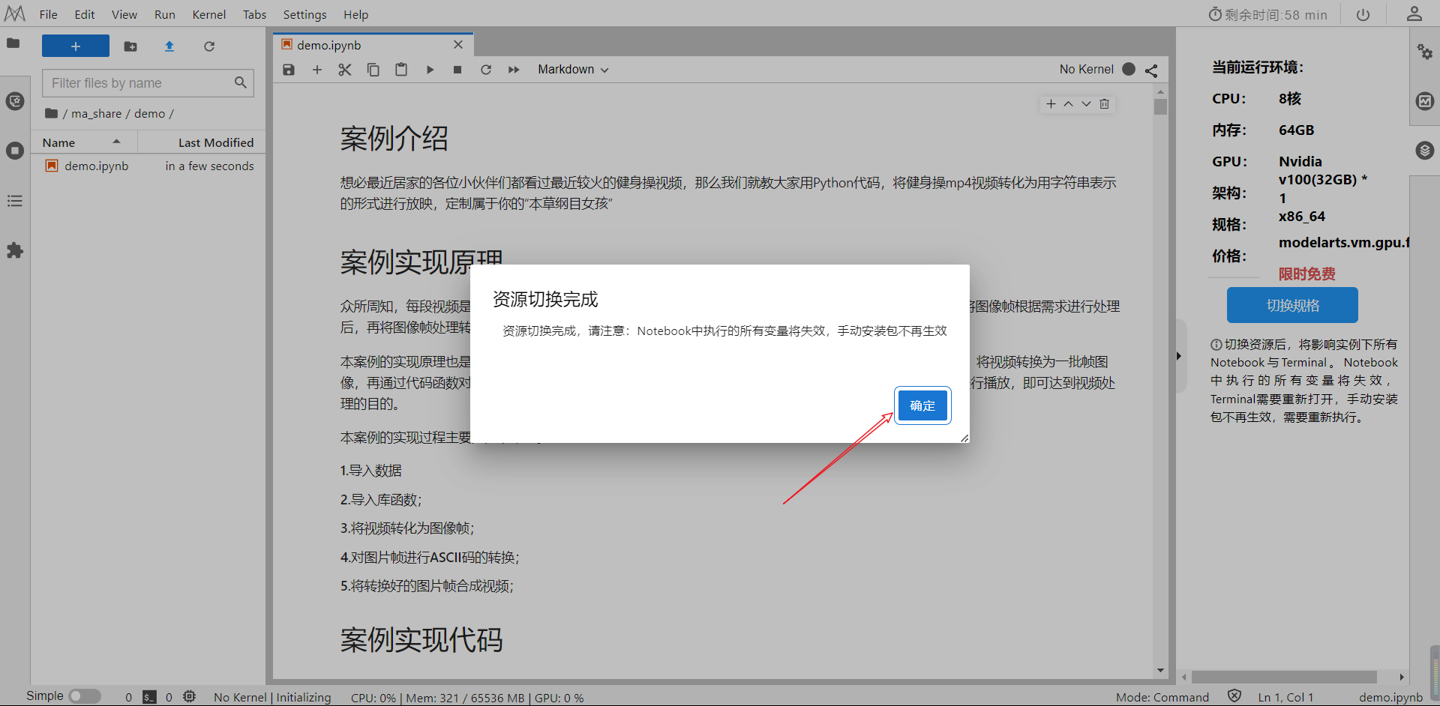Click the notebook trust shield icon
This screenshot has width=1440, height=706.
click(x=1234, y=696)
